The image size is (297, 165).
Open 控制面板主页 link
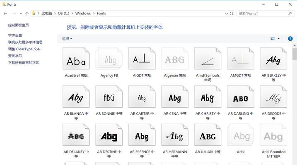[x=19, y=25]
